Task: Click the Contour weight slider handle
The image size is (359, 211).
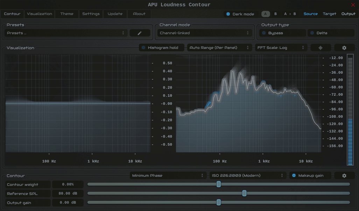Action: [x=219, y=184]
